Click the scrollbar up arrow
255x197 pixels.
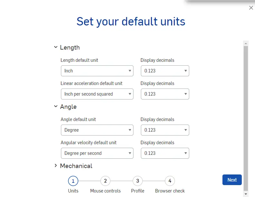tap(246, 43)
